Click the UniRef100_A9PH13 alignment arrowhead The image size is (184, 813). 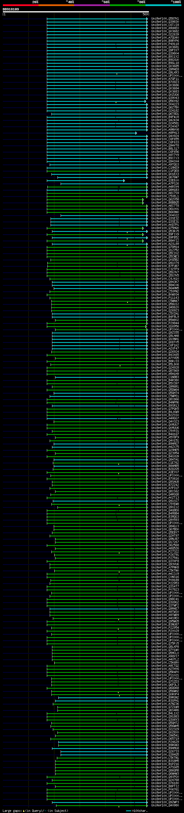(136, 133)
